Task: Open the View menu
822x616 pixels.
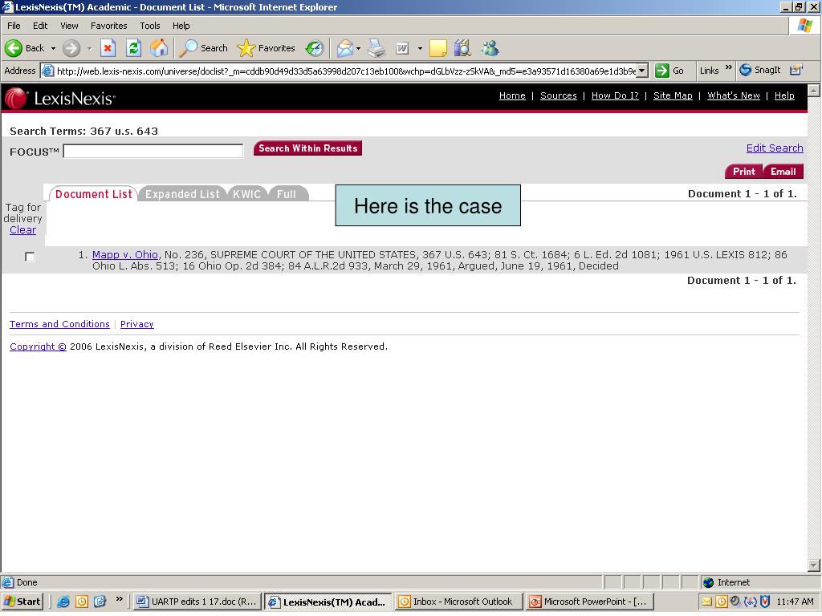Action: (69, 26)
